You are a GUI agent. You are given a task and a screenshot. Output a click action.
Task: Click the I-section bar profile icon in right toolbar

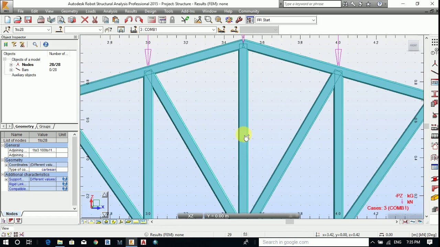(434, 94)
